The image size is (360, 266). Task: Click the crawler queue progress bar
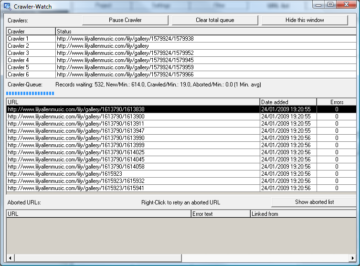coord(30,93)
